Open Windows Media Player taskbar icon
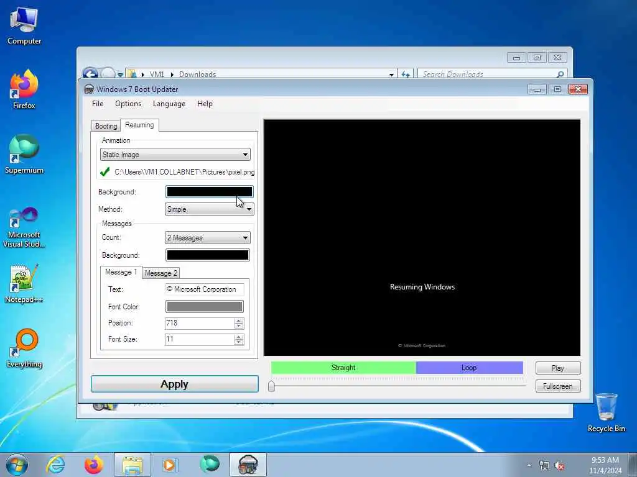637x477 pixels. click(x=169, y=465)
